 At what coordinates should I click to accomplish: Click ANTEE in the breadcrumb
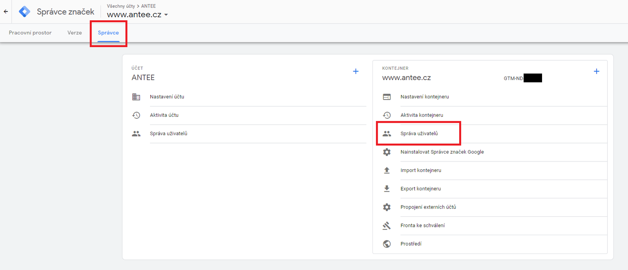point(148,6)
